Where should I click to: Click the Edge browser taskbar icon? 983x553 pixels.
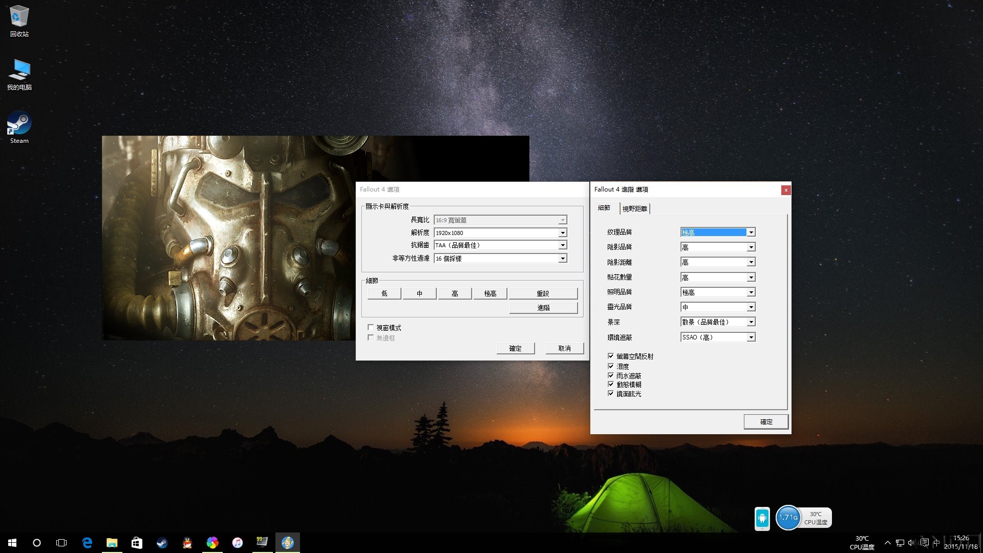pyautogui.click(x=87, y=542)
